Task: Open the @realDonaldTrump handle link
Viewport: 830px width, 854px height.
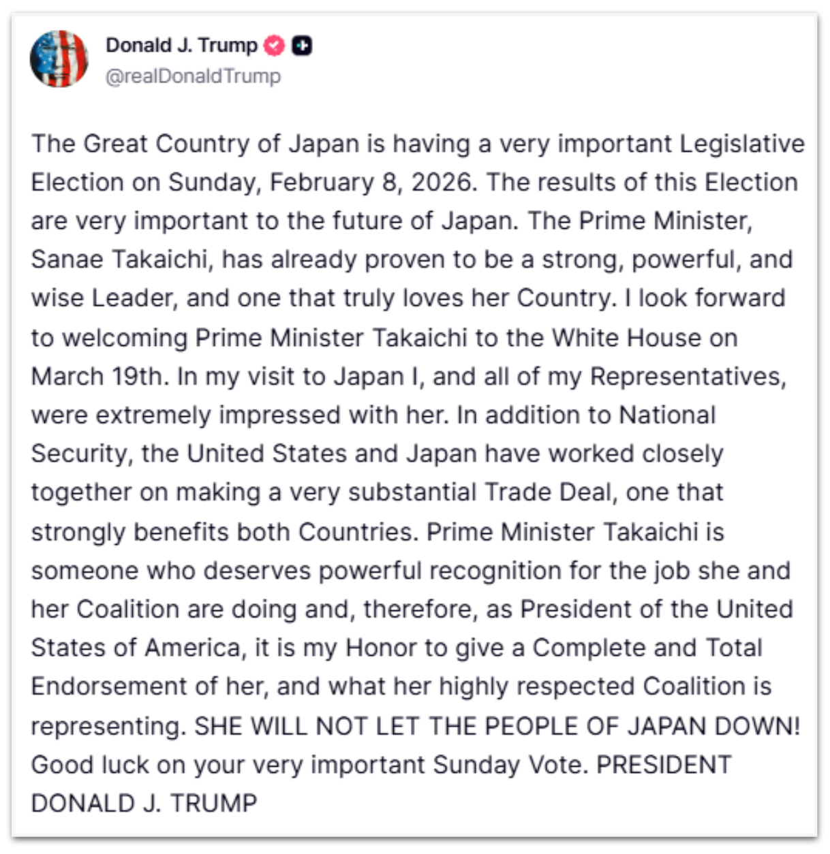Action: point(193,76)
